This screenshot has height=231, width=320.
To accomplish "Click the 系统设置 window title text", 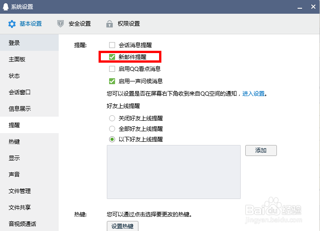I will [x=22, y=7].
